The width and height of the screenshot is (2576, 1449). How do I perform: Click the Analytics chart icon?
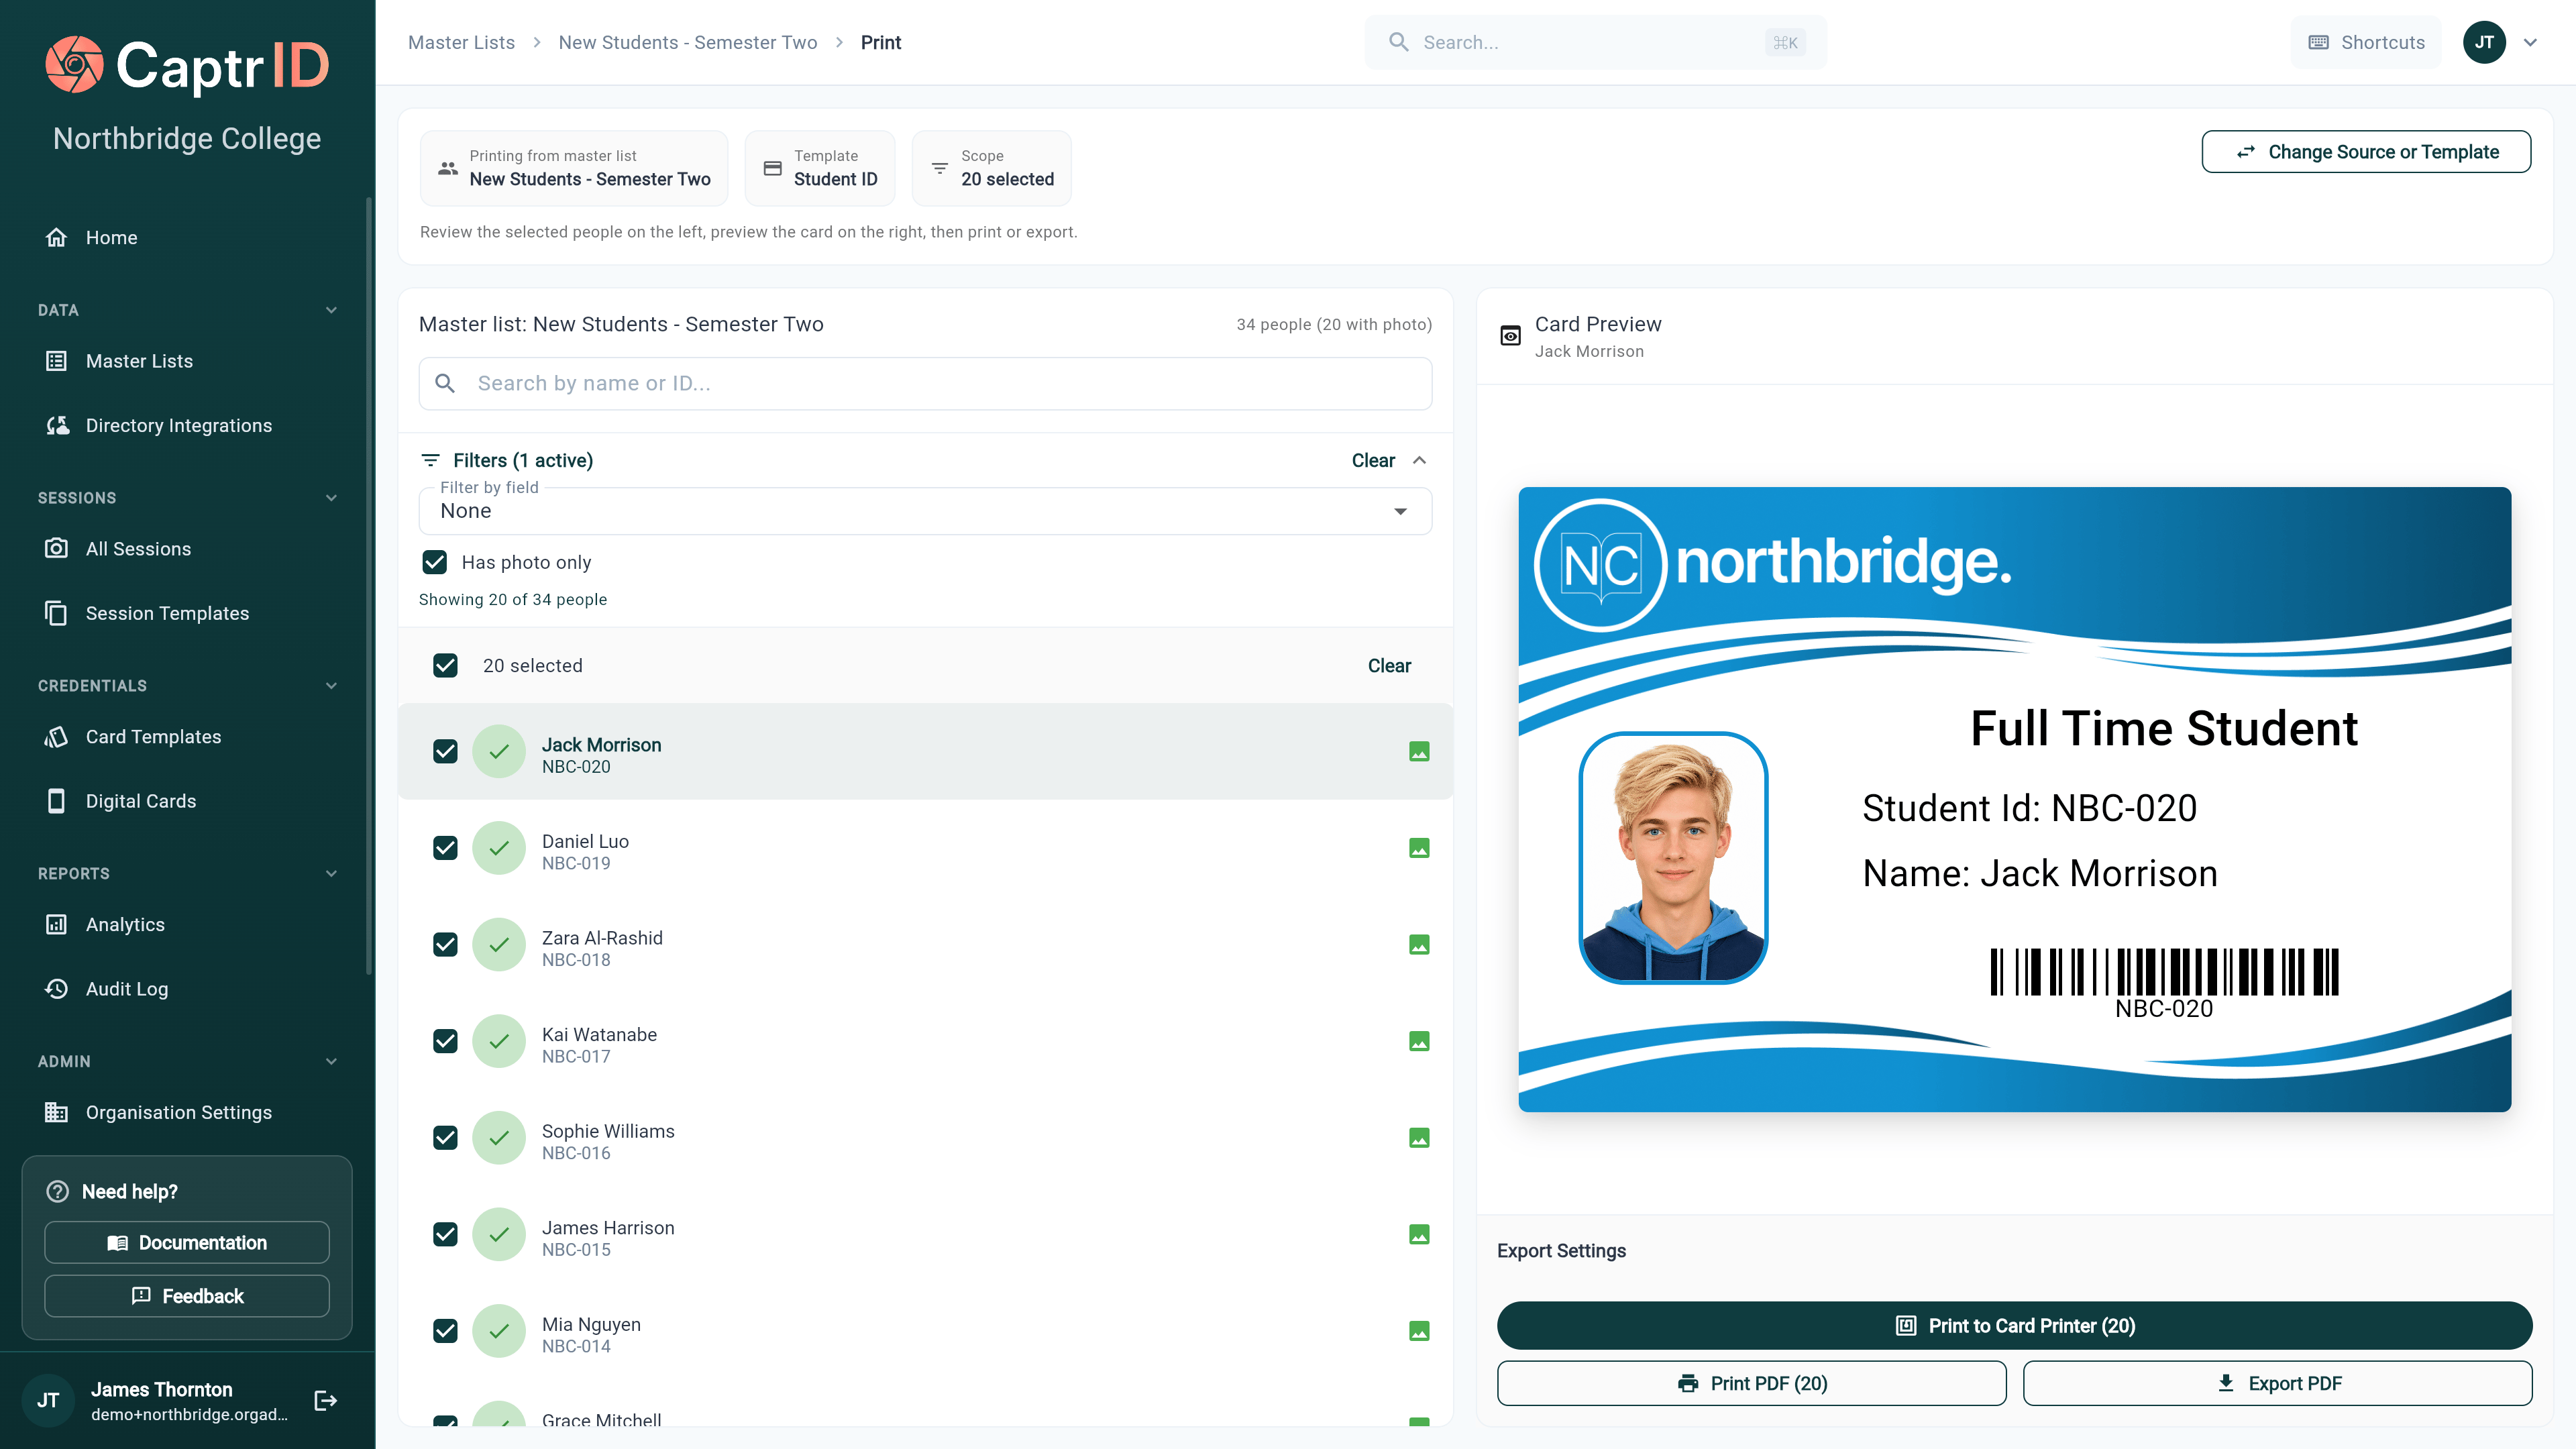pyautogui.click(x=56, y=924)
